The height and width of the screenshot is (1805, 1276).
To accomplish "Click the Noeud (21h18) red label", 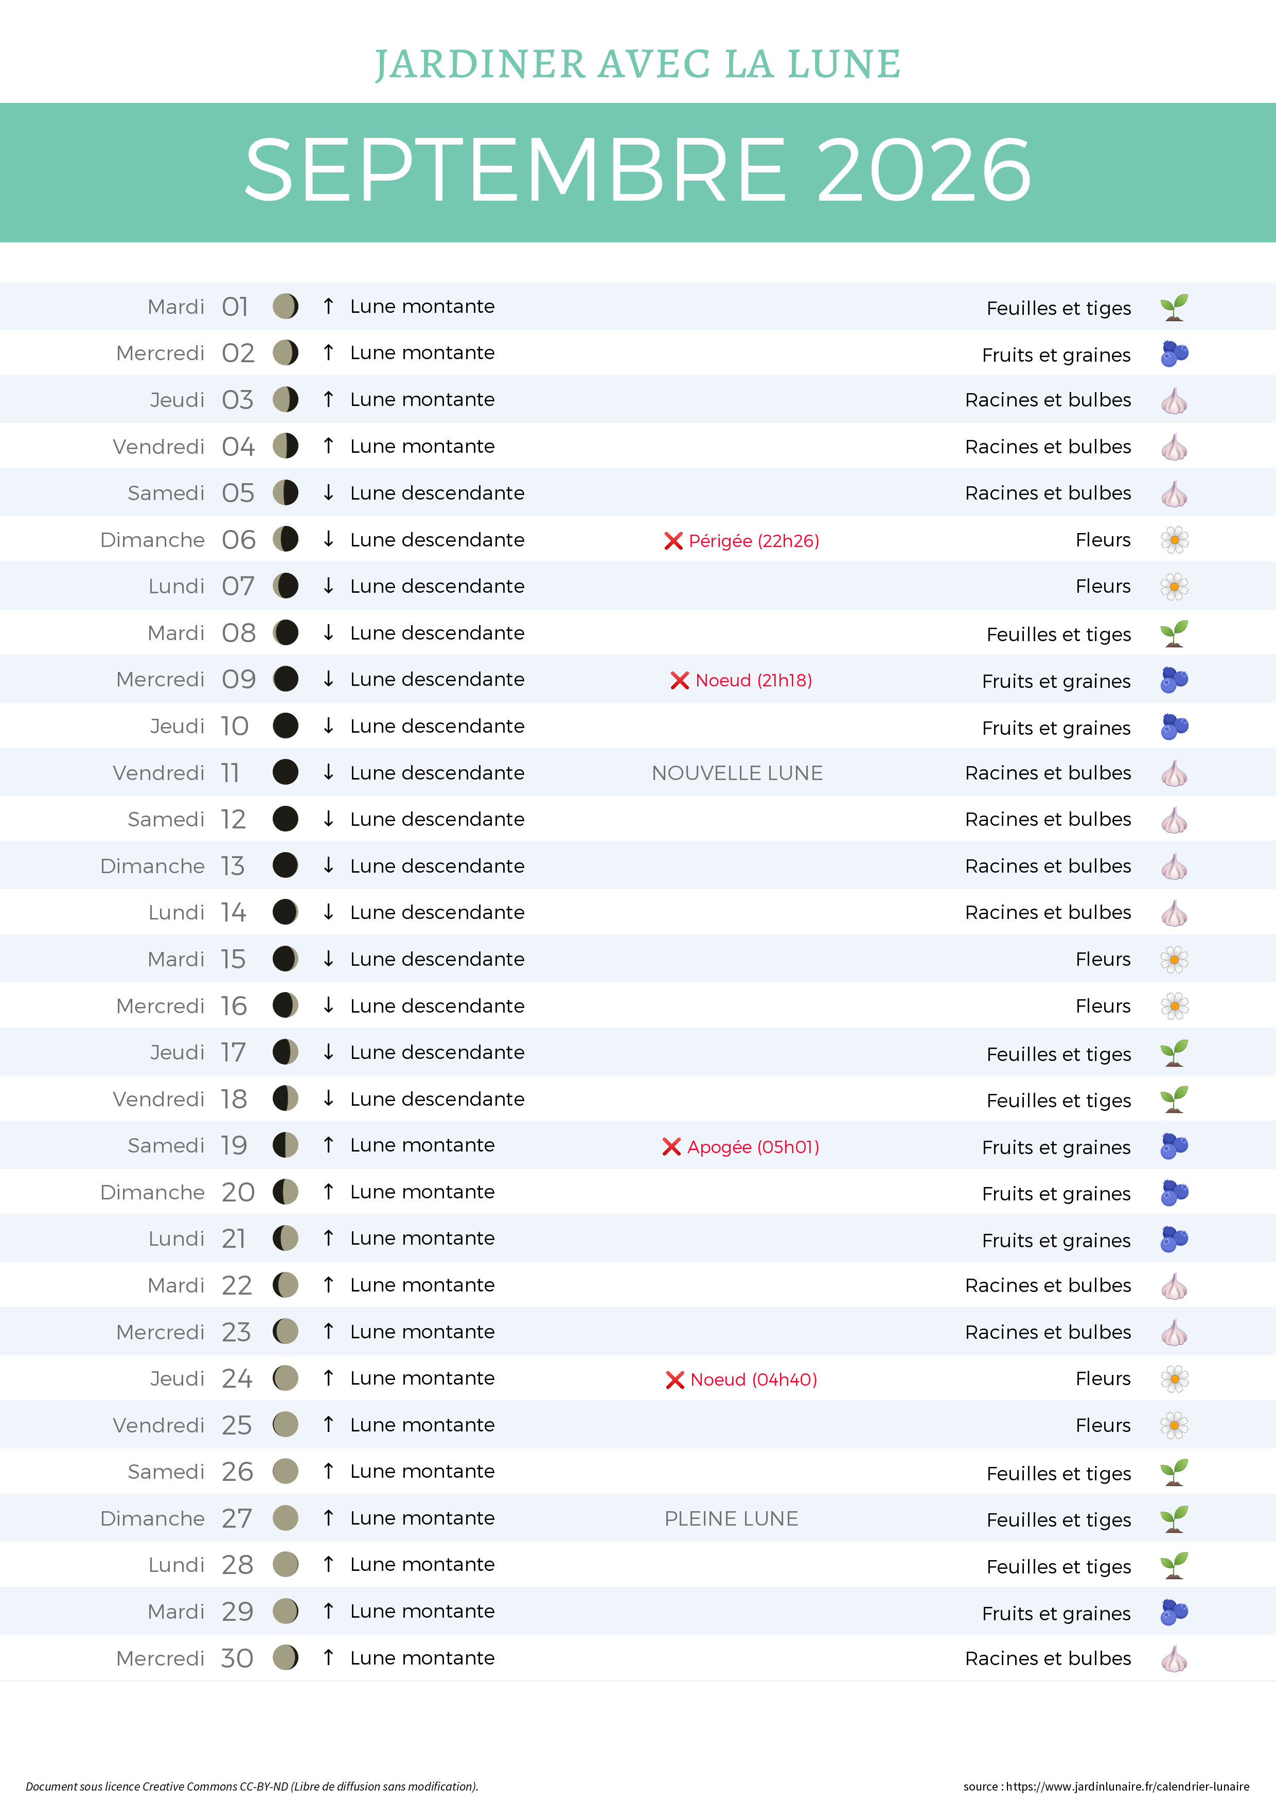I will [x=753, y=680].
